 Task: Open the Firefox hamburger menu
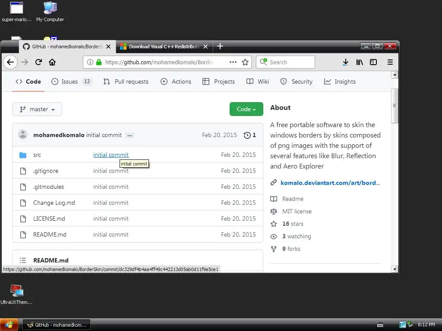(390, 62)
